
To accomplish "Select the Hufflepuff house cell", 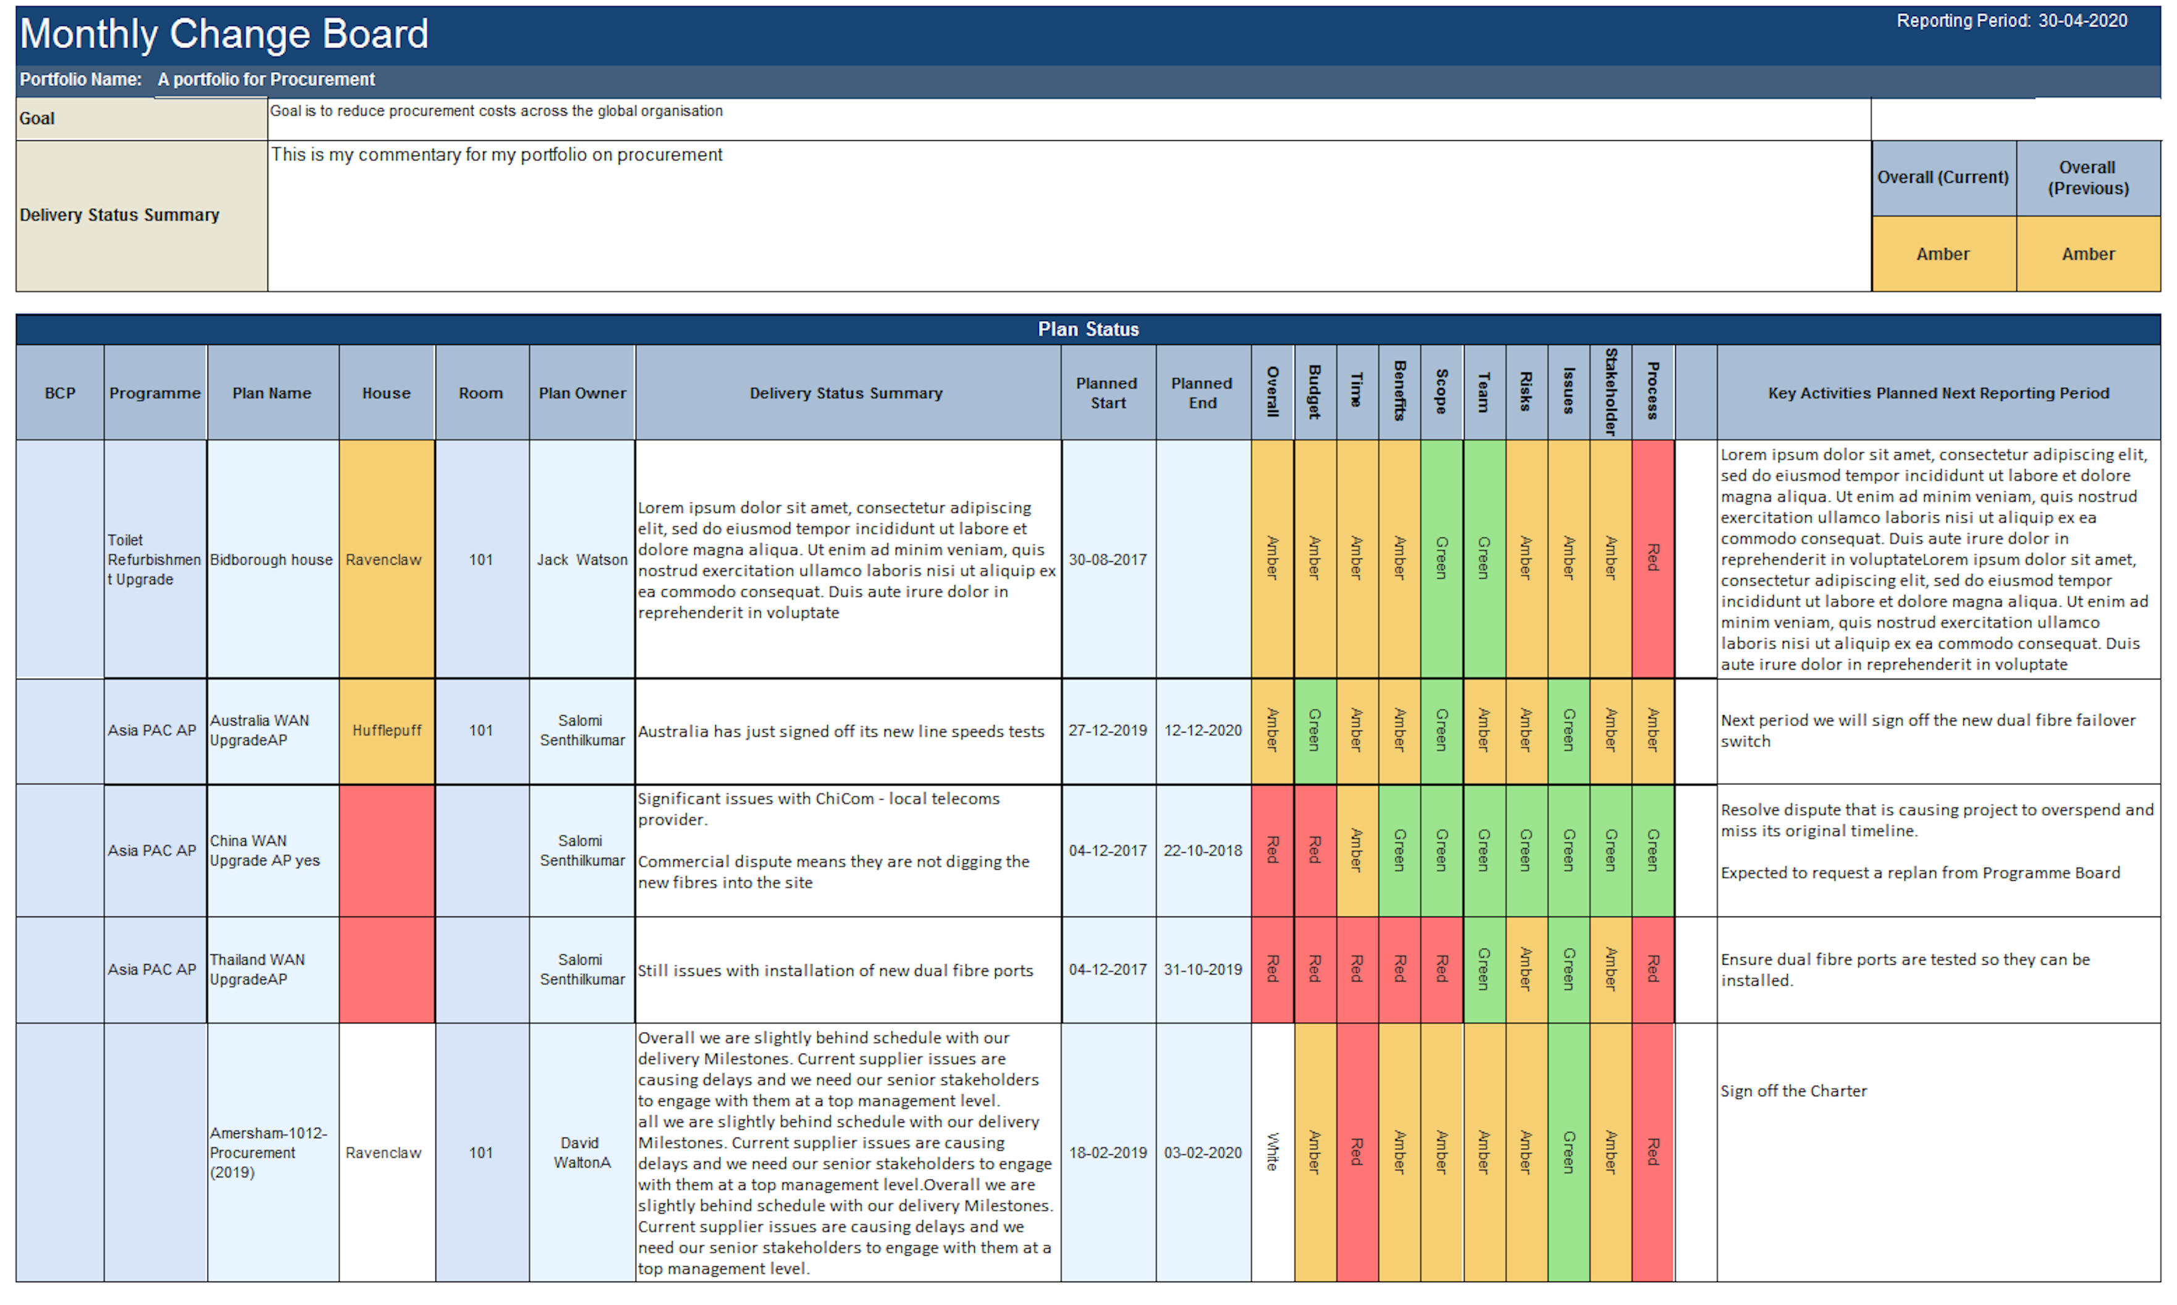I will [386, 730].
